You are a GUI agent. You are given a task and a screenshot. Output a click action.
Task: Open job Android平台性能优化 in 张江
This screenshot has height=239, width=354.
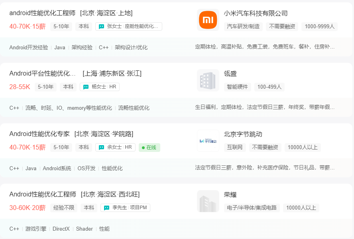pos(75,74)
